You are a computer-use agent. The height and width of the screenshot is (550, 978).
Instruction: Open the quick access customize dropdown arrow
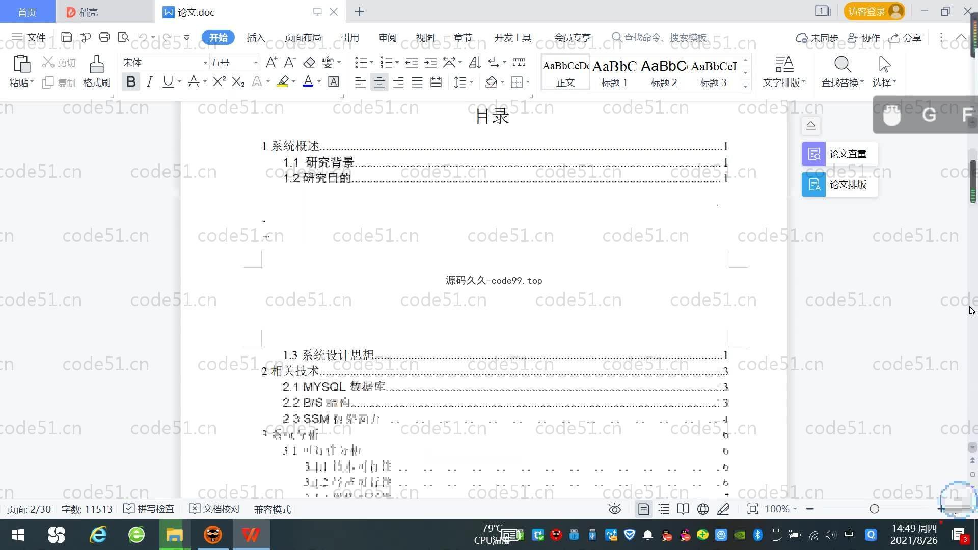[x=186, y=37]
